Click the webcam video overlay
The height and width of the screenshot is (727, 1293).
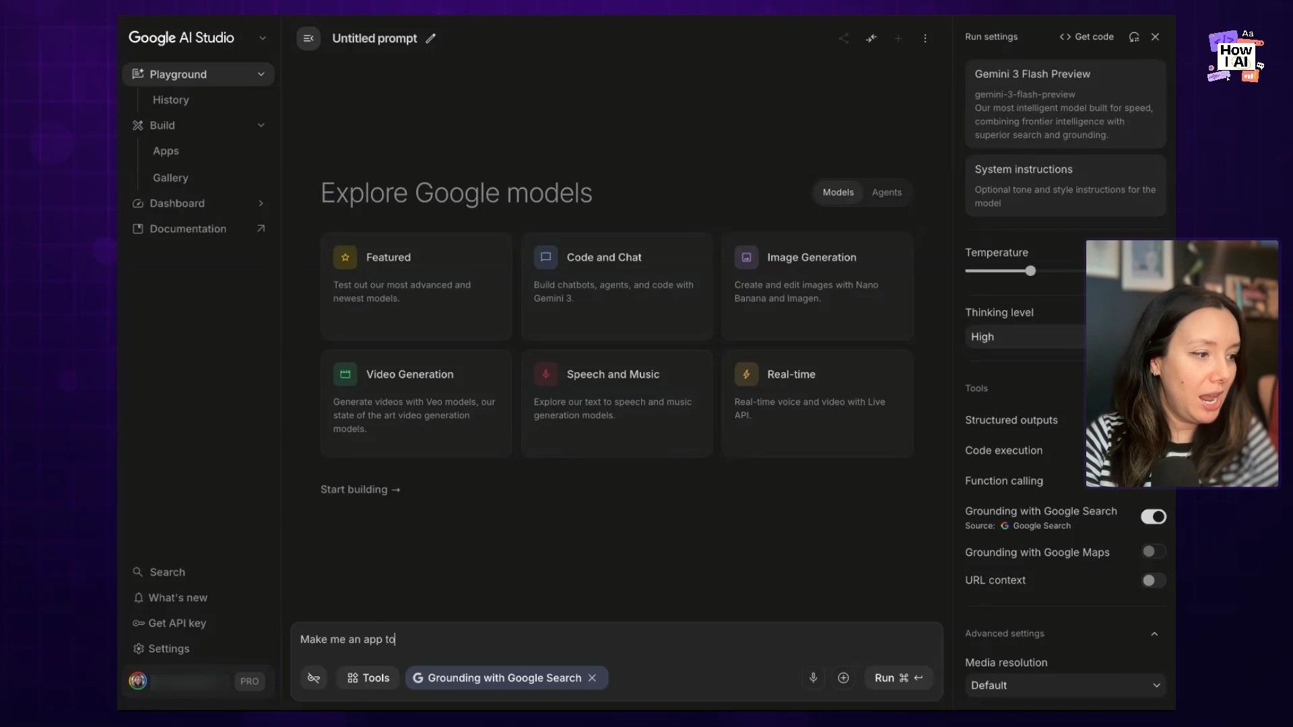coord(1182,363)
